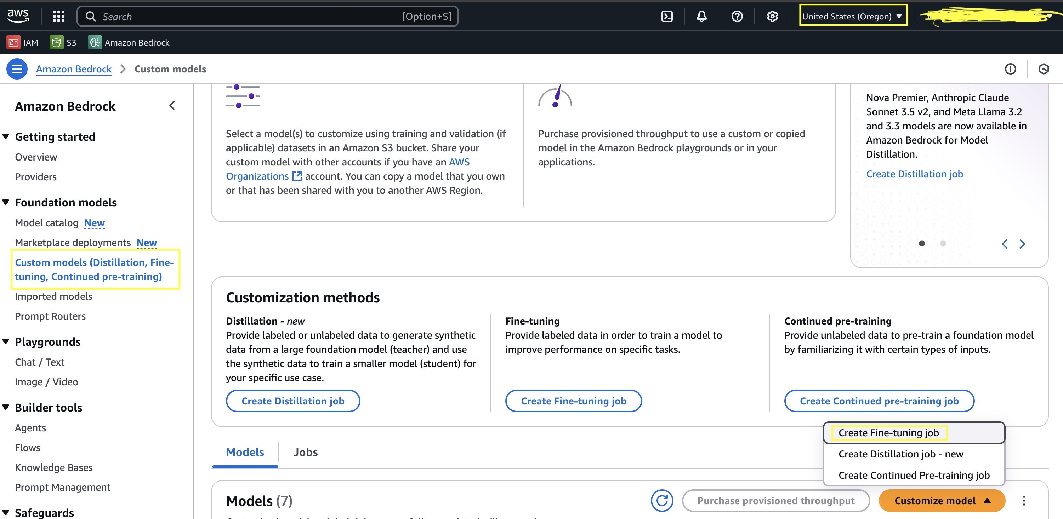Image resolution: width=1063 pixels, height=519 pixels.
Task: Open the notifications bell
Action: 701,17
